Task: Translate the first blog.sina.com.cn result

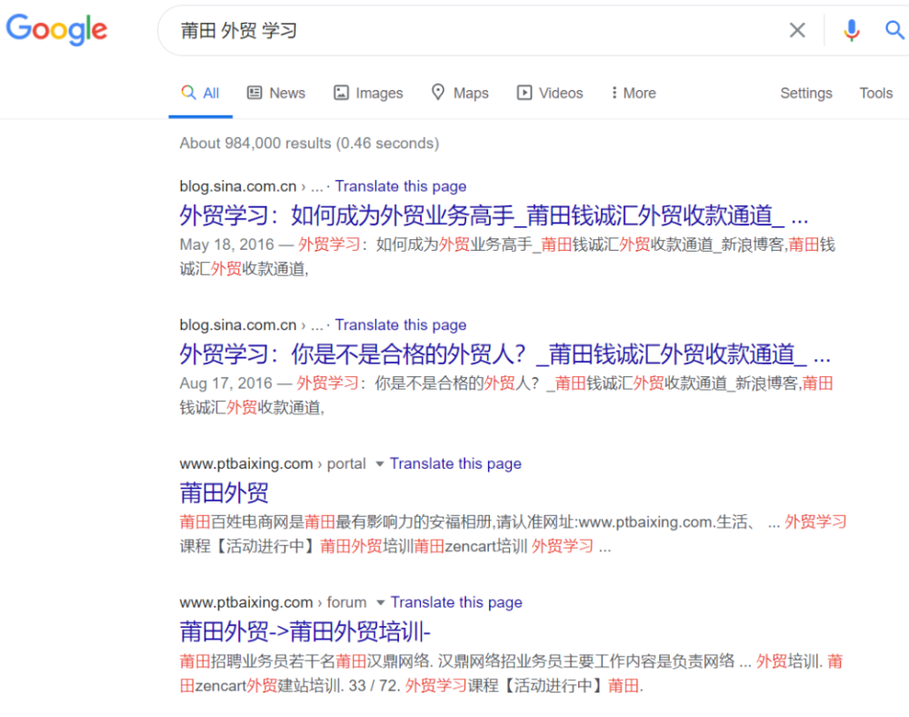Action: (401, 186)
